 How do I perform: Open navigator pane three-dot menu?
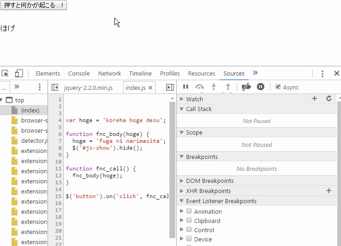pyautogui.click(x=40, y=87)
